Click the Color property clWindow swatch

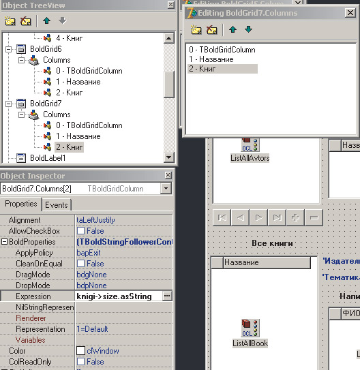80,351
